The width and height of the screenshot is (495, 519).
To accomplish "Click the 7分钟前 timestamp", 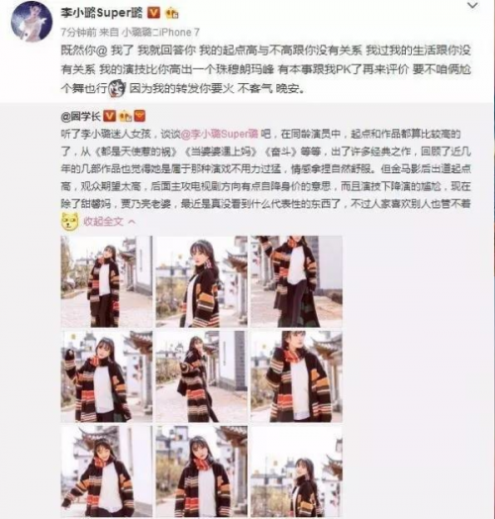I will 79,32.
